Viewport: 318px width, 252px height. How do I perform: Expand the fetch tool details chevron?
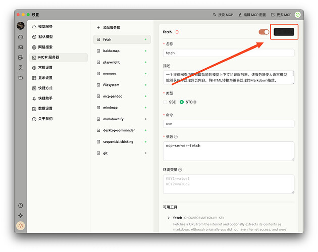tap(169, 218)
